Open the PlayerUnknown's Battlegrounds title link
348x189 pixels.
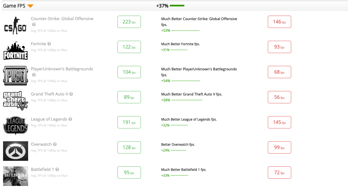tap(62, 69)
